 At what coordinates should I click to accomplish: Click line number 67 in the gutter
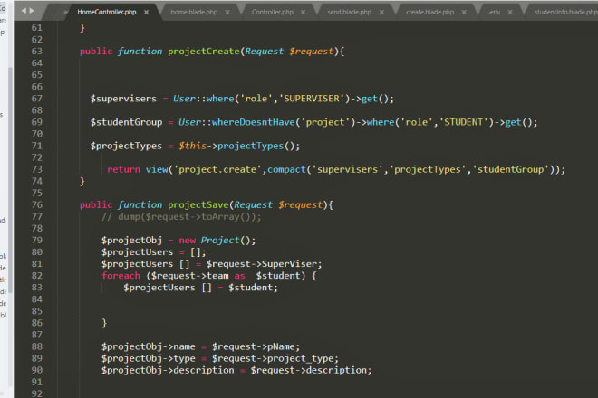[37, 99]
